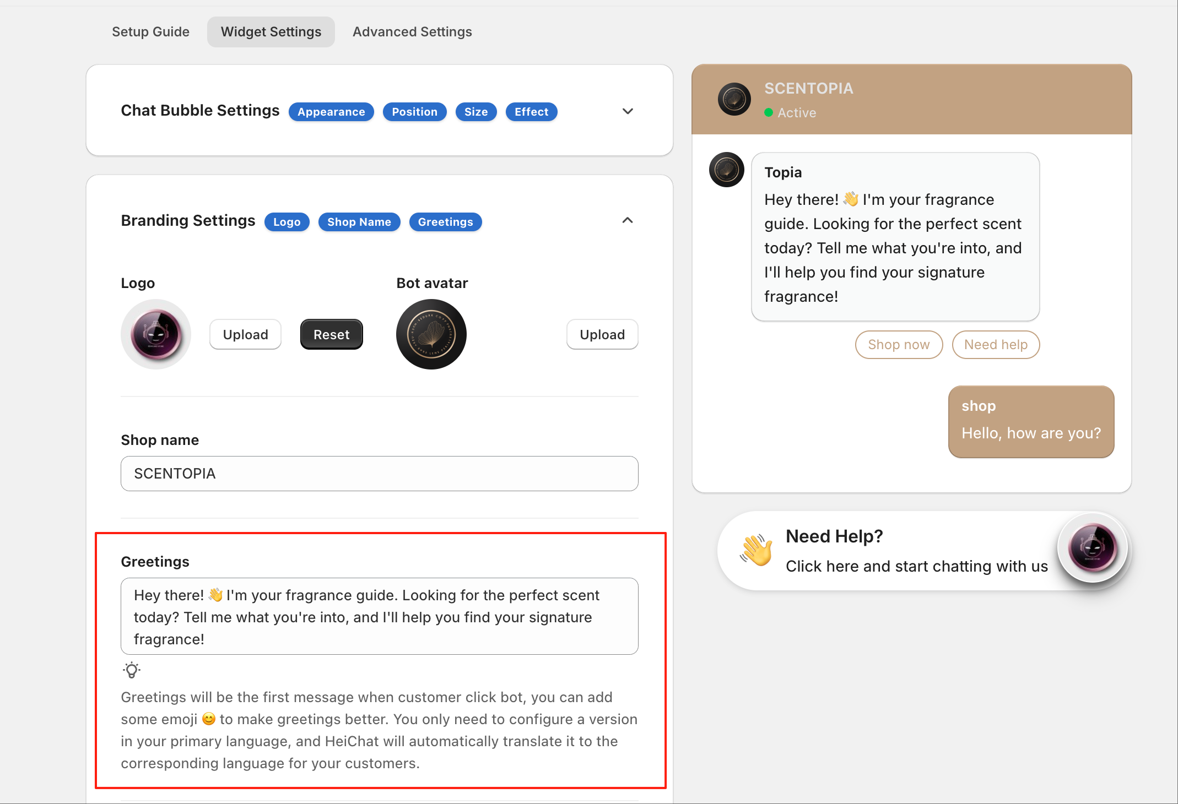Click the Shop now quick reply

899,345
